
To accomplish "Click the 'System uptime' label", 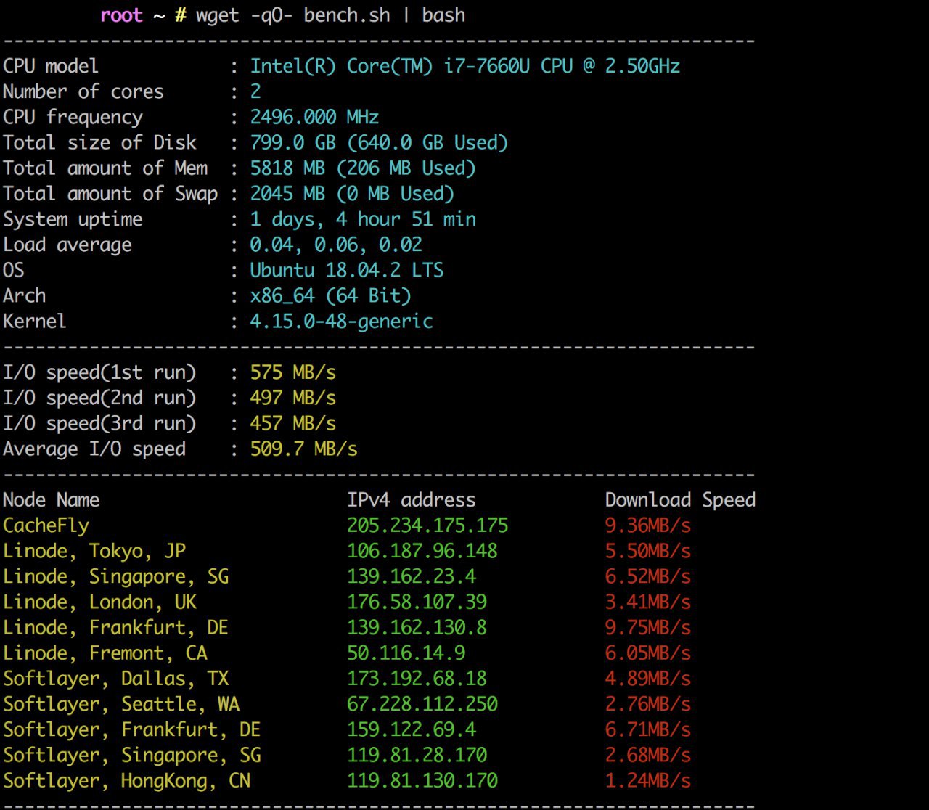I will click(73, 219).
